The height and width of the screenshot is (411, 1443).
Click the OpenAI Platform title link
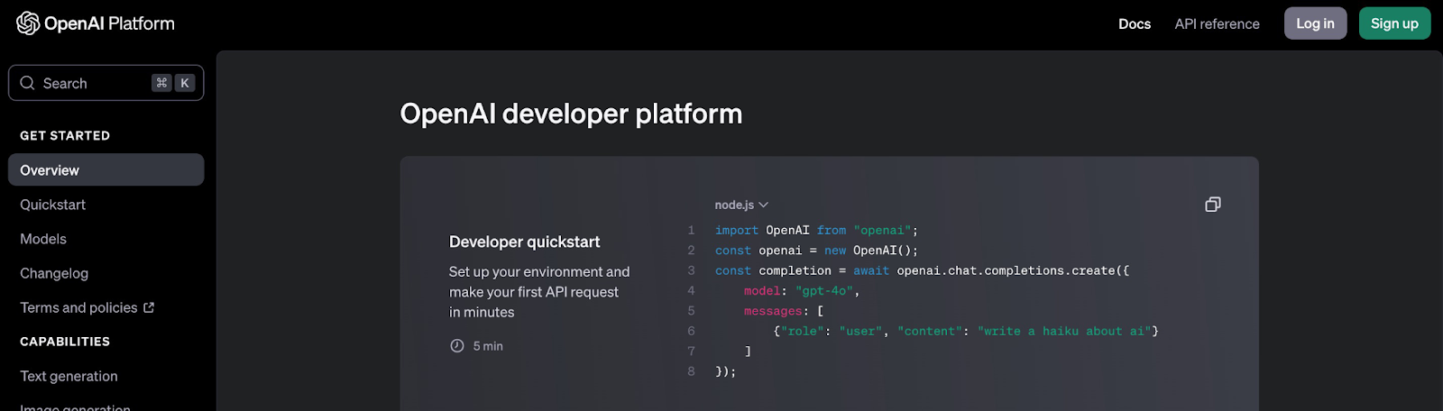(x=109, y=23)
